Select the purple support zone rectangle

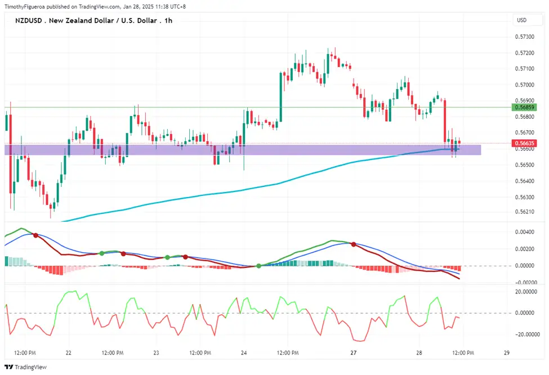(x=243, y=150)
